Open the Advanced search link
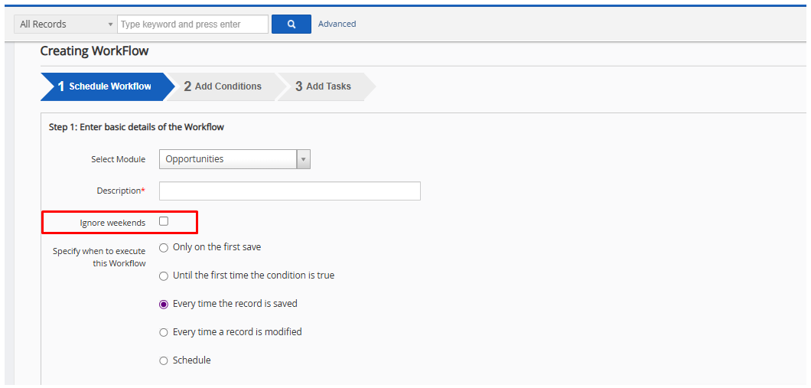The height and width of the screenshot is (388, 811). pyautogui.click(x=337, y=24)
